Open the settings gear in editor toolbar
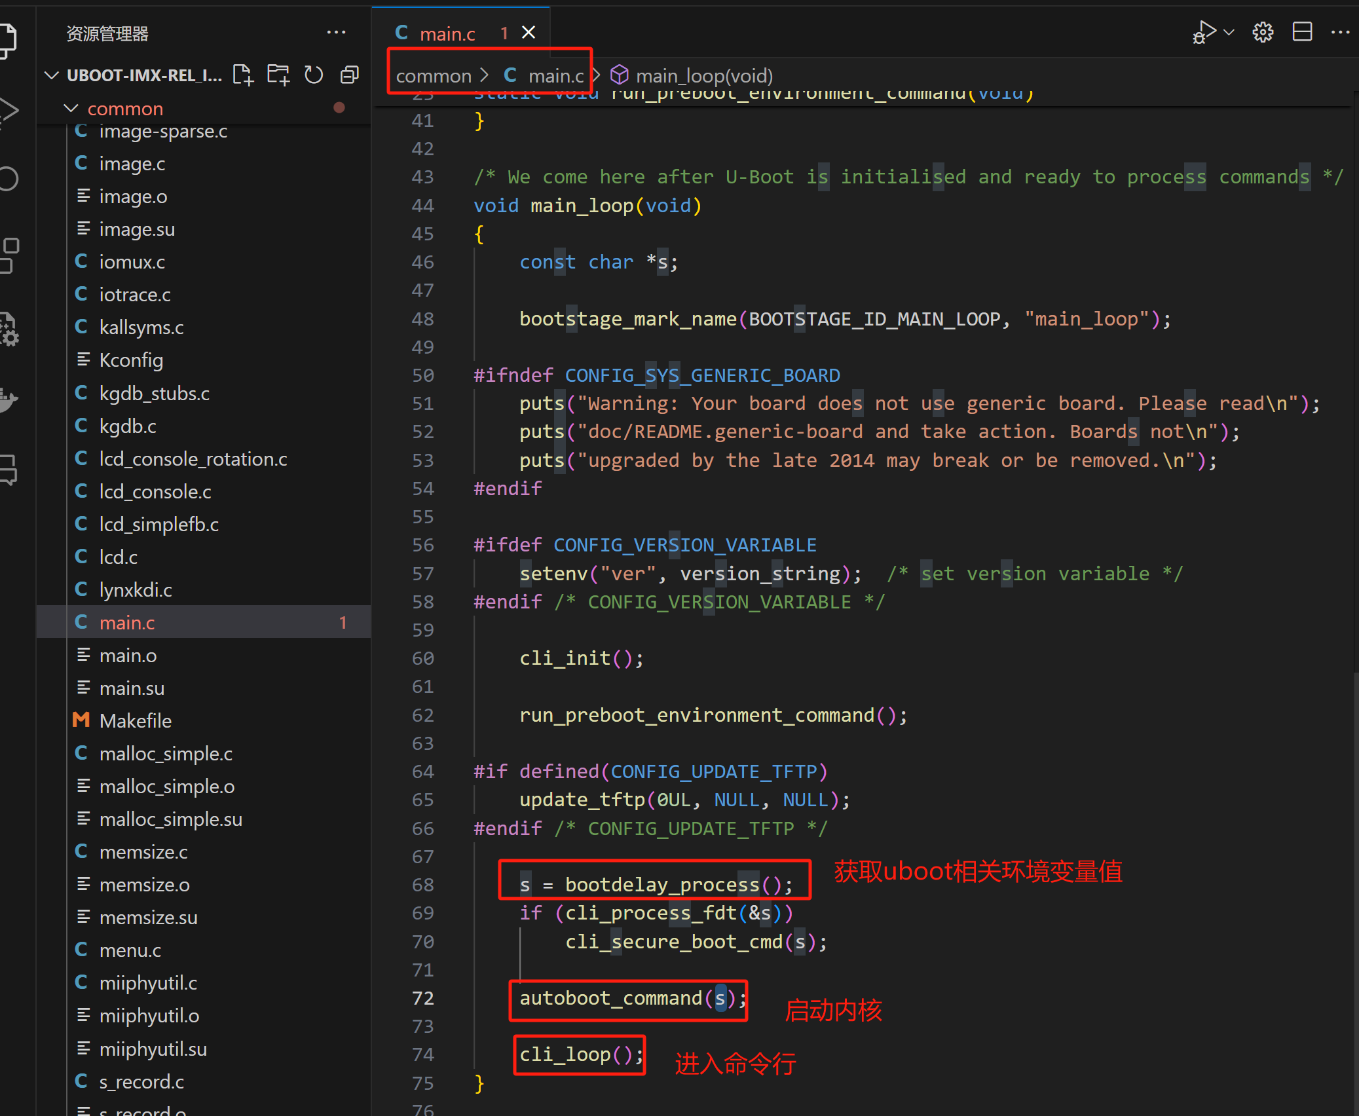1359x1116 pixels. coord(1263,32)
